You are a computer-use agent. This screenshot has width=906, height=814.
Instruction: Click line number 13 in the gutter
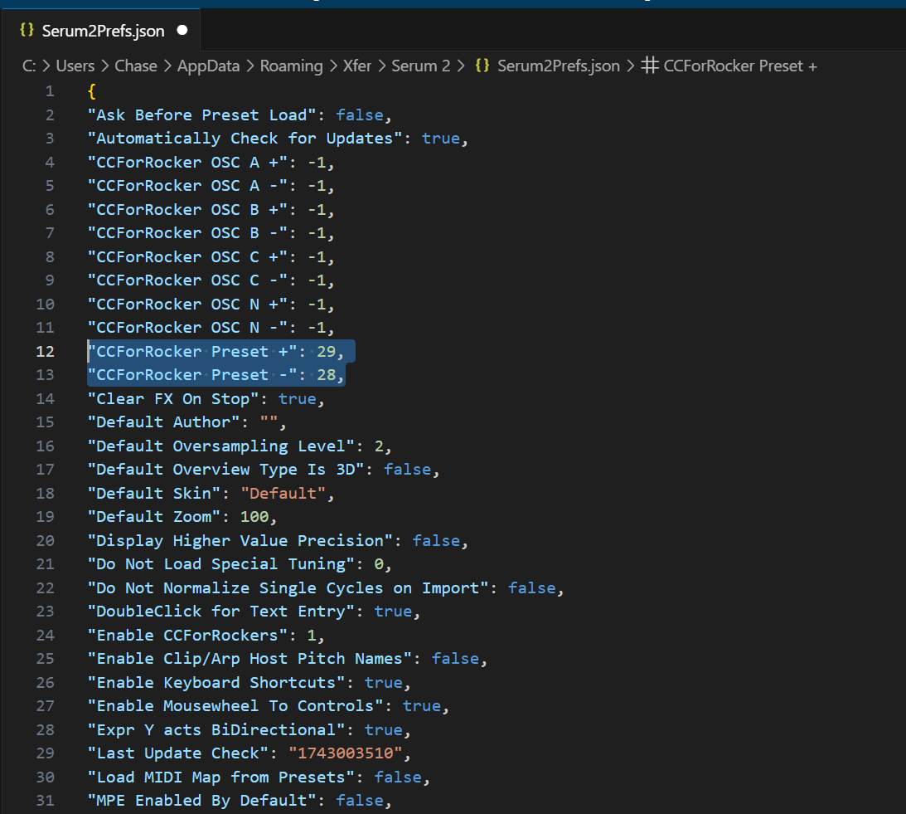[x=45, y=375]
